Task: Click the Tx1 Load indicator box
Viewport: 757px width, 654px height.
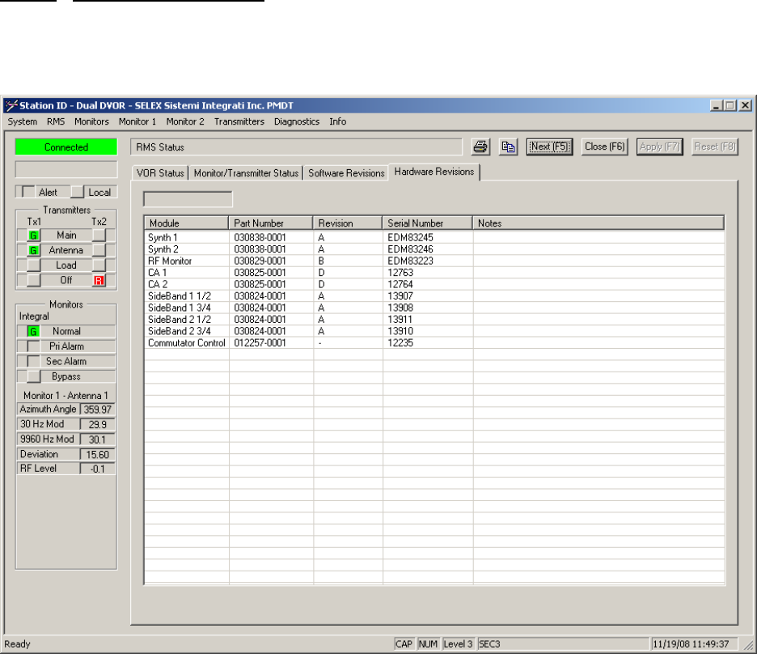Action: click(33, 265)
